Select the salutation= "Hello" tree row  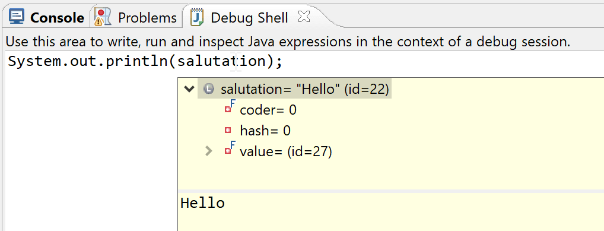click(x=294, y=89)
